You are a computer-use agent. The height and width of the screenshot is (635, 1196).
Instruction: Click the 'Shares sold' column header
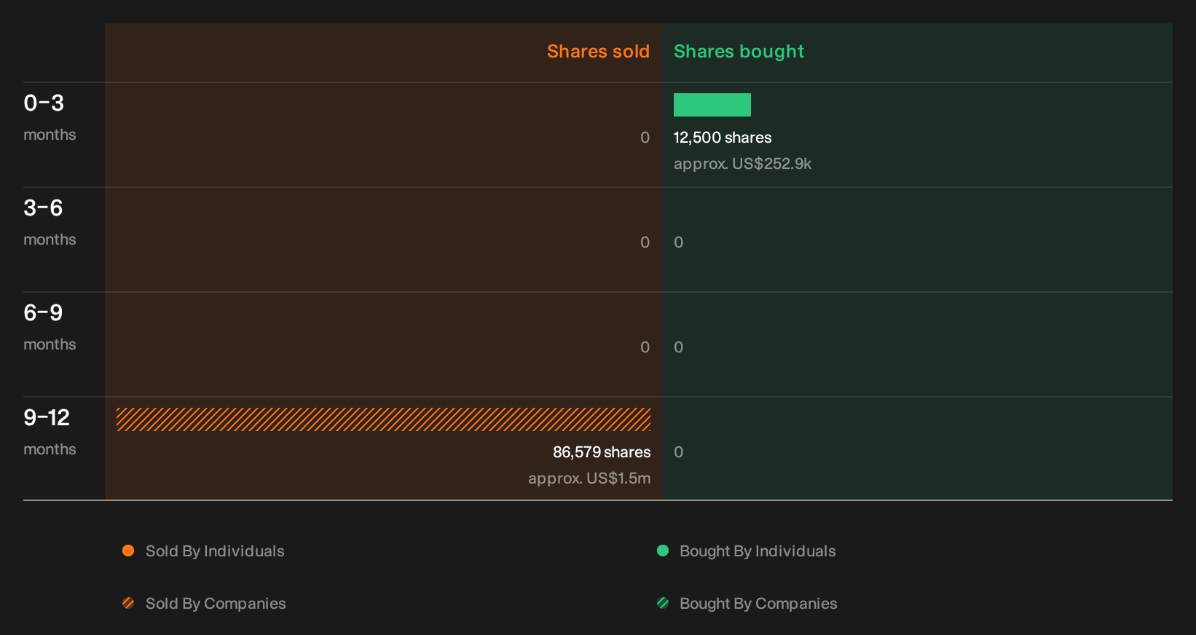598,52
